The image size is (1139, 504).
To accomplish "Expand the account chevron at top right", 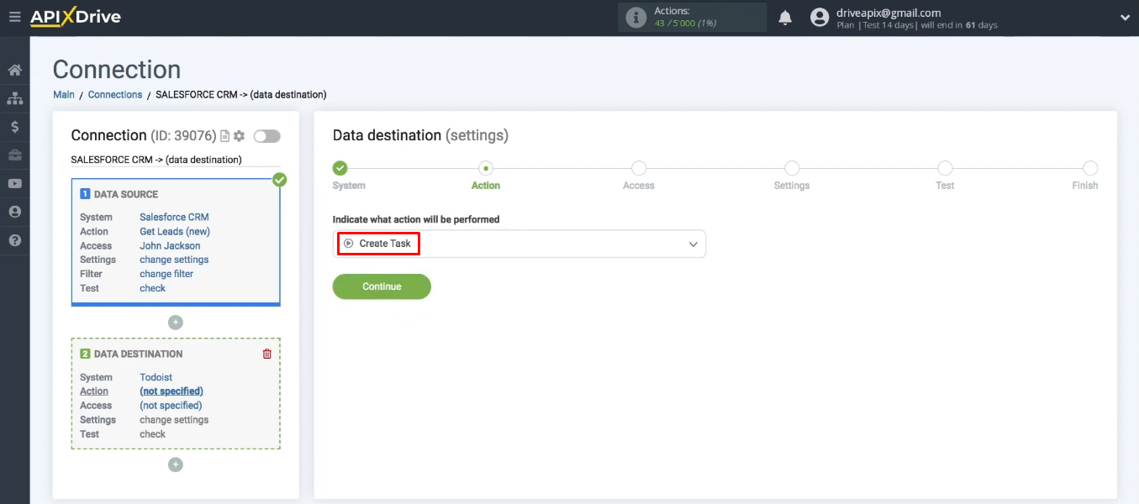I will click(x=1125, y=17).
